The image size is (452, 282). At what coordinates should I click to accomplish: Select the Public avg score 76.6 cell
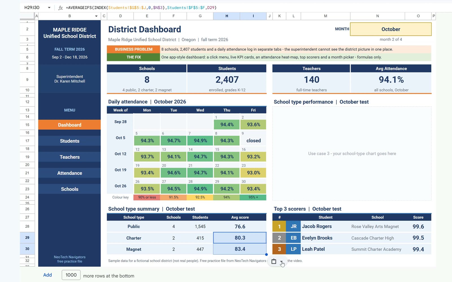tap(240, 226)
